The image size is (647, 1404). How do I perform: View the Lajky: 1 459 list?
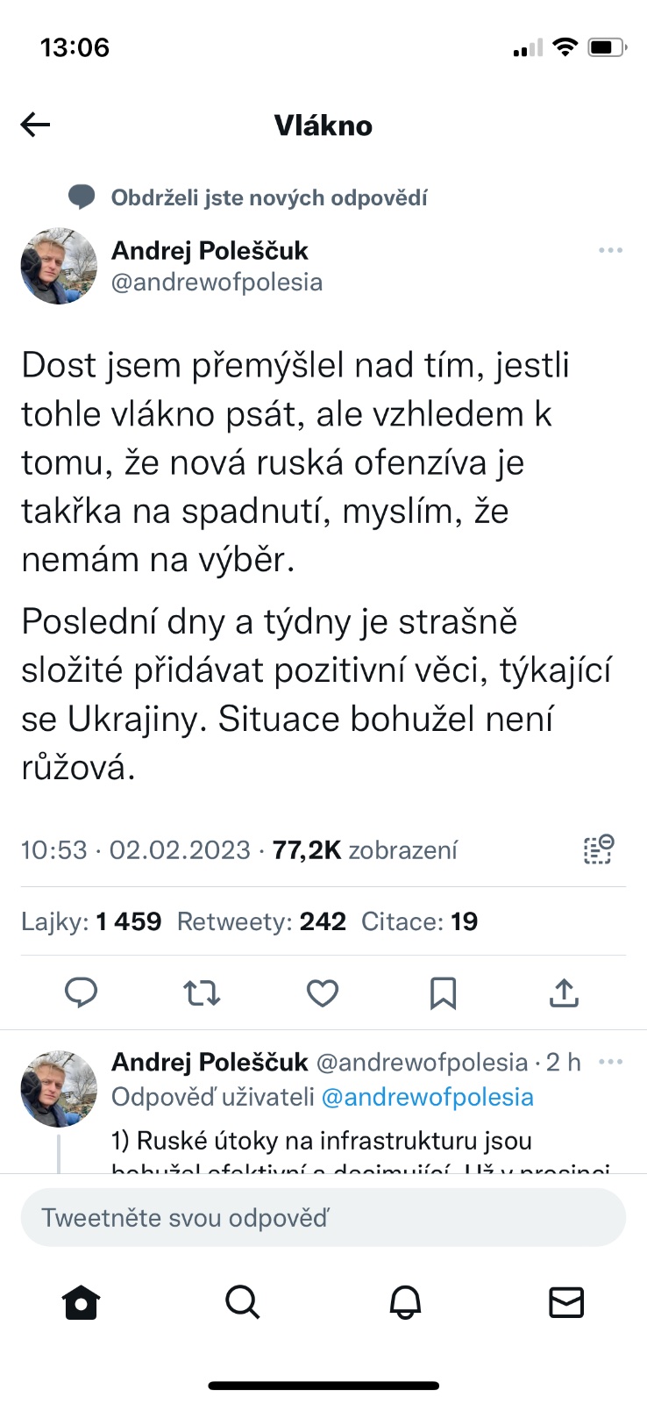[91, 921]
